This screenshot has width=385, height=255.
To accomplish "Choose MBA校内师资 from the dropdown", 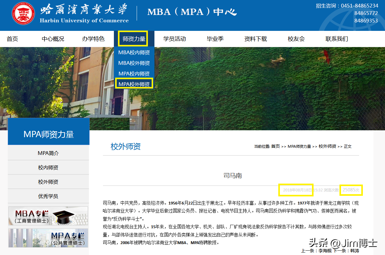I will click(134, 52).
